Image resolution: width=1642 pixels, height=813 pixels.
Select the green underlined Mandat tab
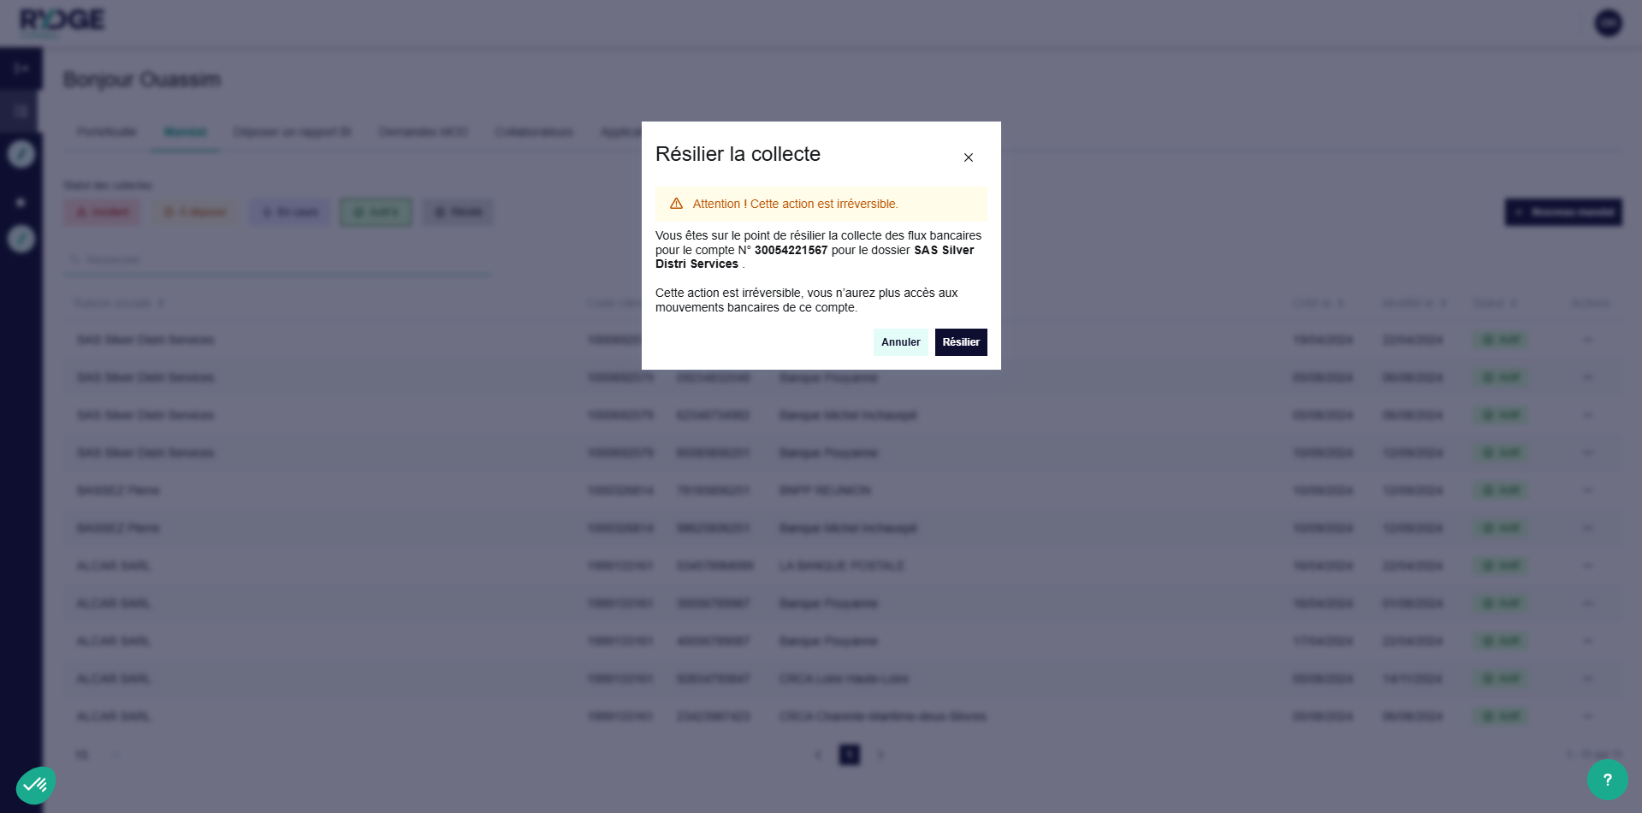pos(185,132)
